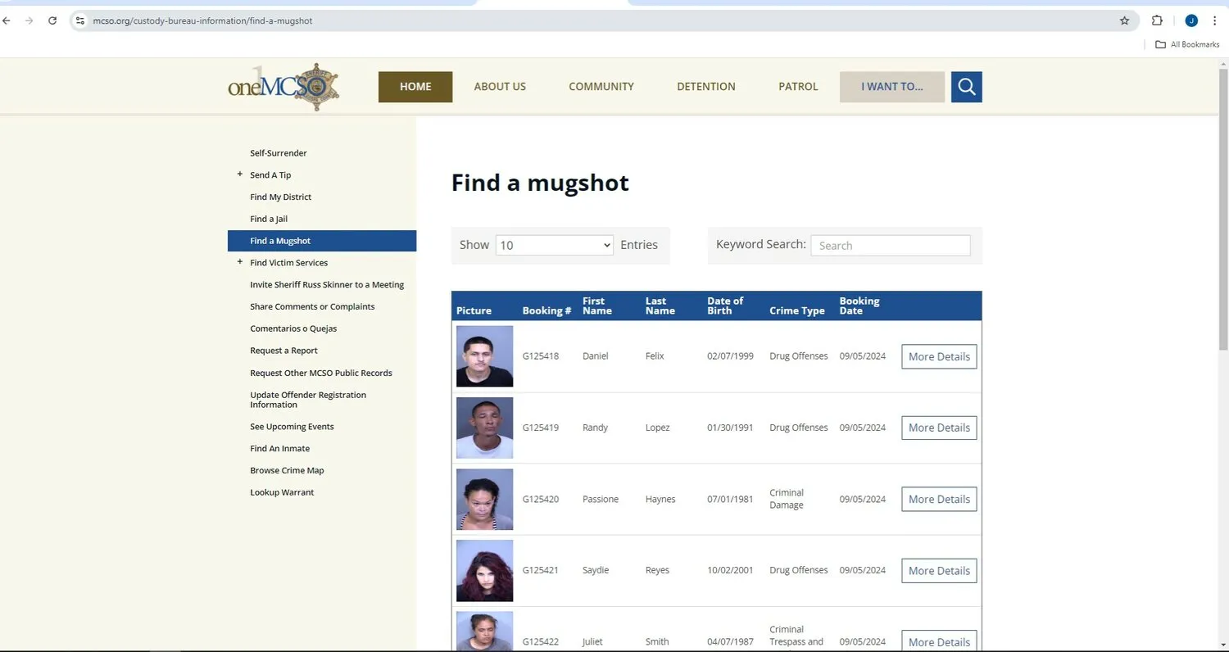Open the Find a Jail link
Screen dimensions: 1229x652
[x=269, y=219]
